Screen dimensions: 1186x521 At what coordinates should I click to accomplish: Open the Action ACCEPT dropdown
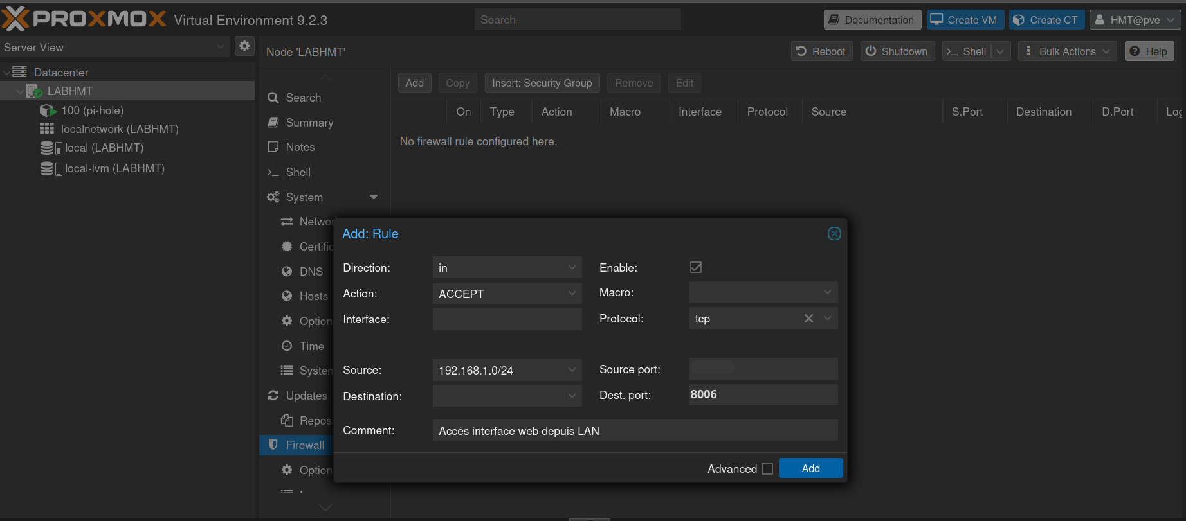[x=572, y=294]
